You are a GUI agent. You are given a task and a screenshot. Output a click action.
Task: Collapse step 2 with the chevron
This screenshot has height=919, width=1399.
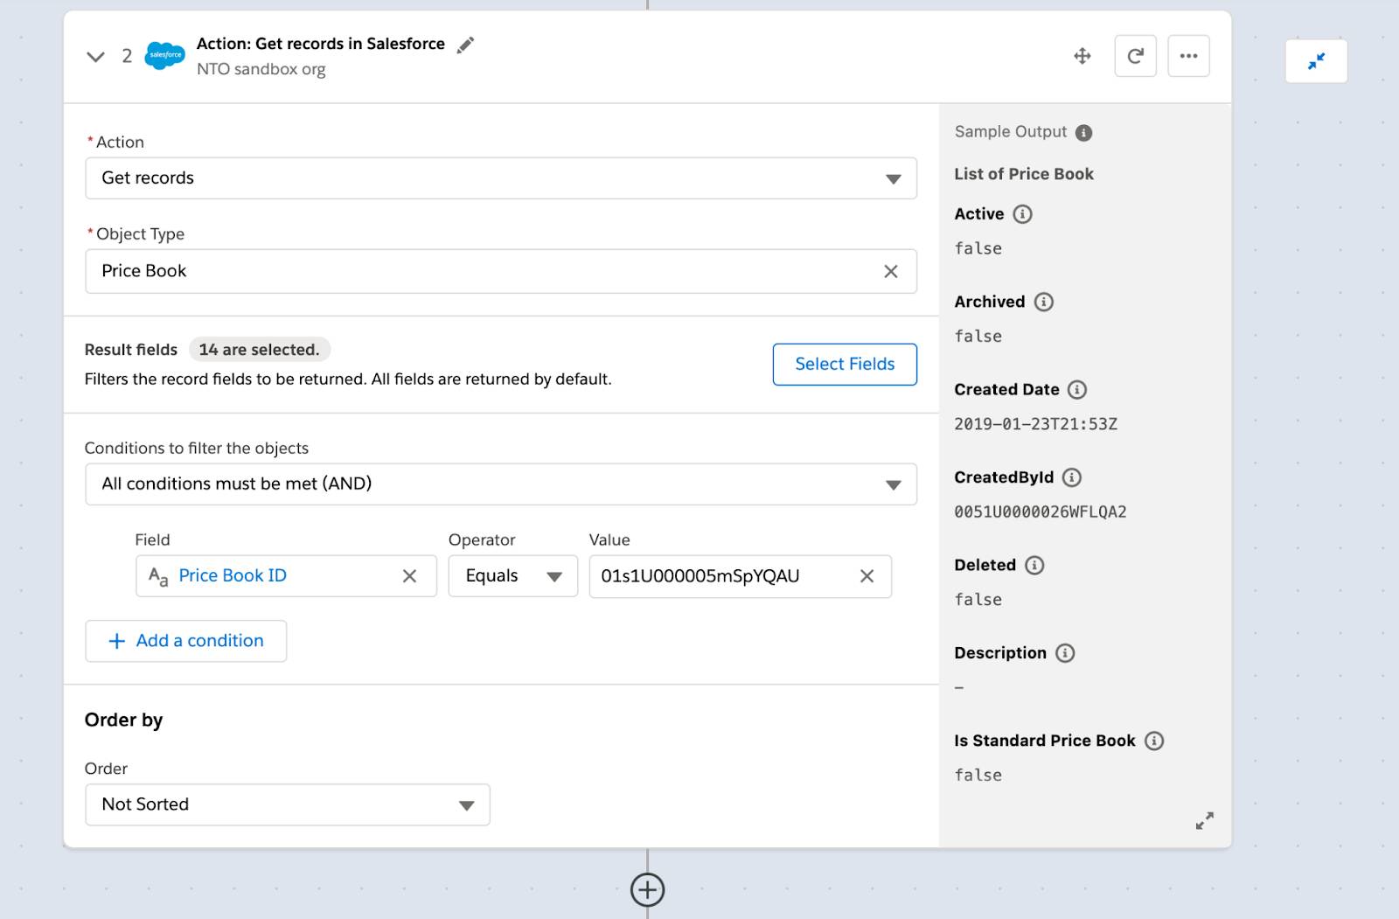coord(95,57)
